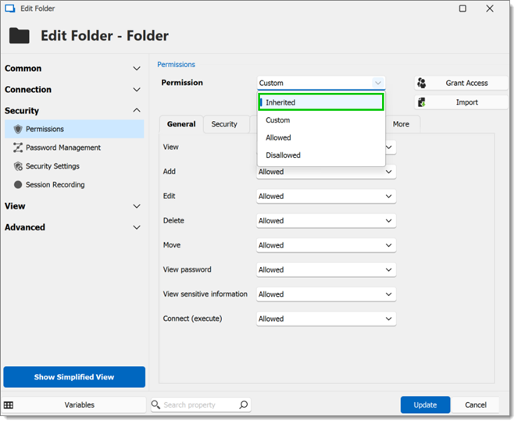Expand the View sidebar section
Image resolution: width=518 pixels, height=424 pixels.
coord(137,206)
